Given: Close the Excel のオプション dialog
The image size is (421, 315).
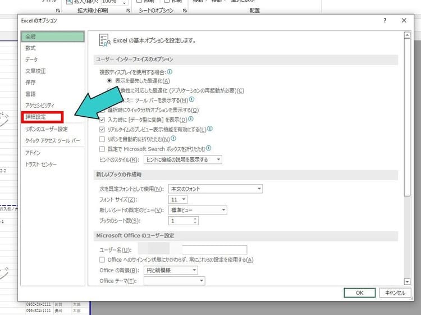Looking at the screenshot, I should 404,20.
